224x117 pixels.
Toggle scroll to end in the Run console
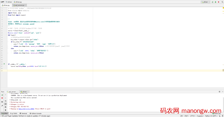pyautogui.click(x=6, y=104)
